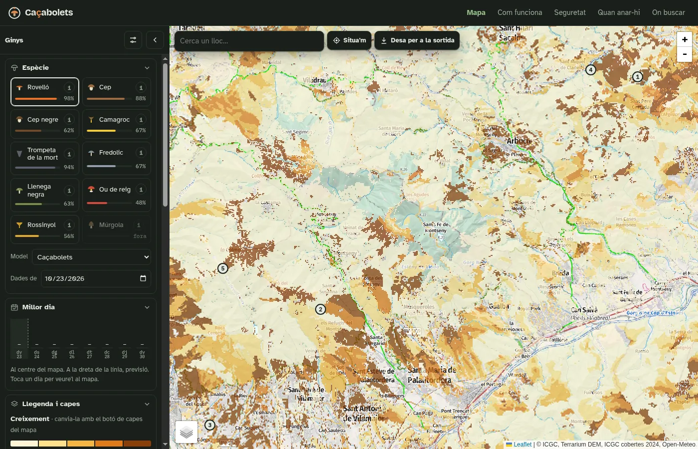This screenshot has height=449, width=698.
Task: Click the Espècie section mushroom icon
Action: coord(14,68)
